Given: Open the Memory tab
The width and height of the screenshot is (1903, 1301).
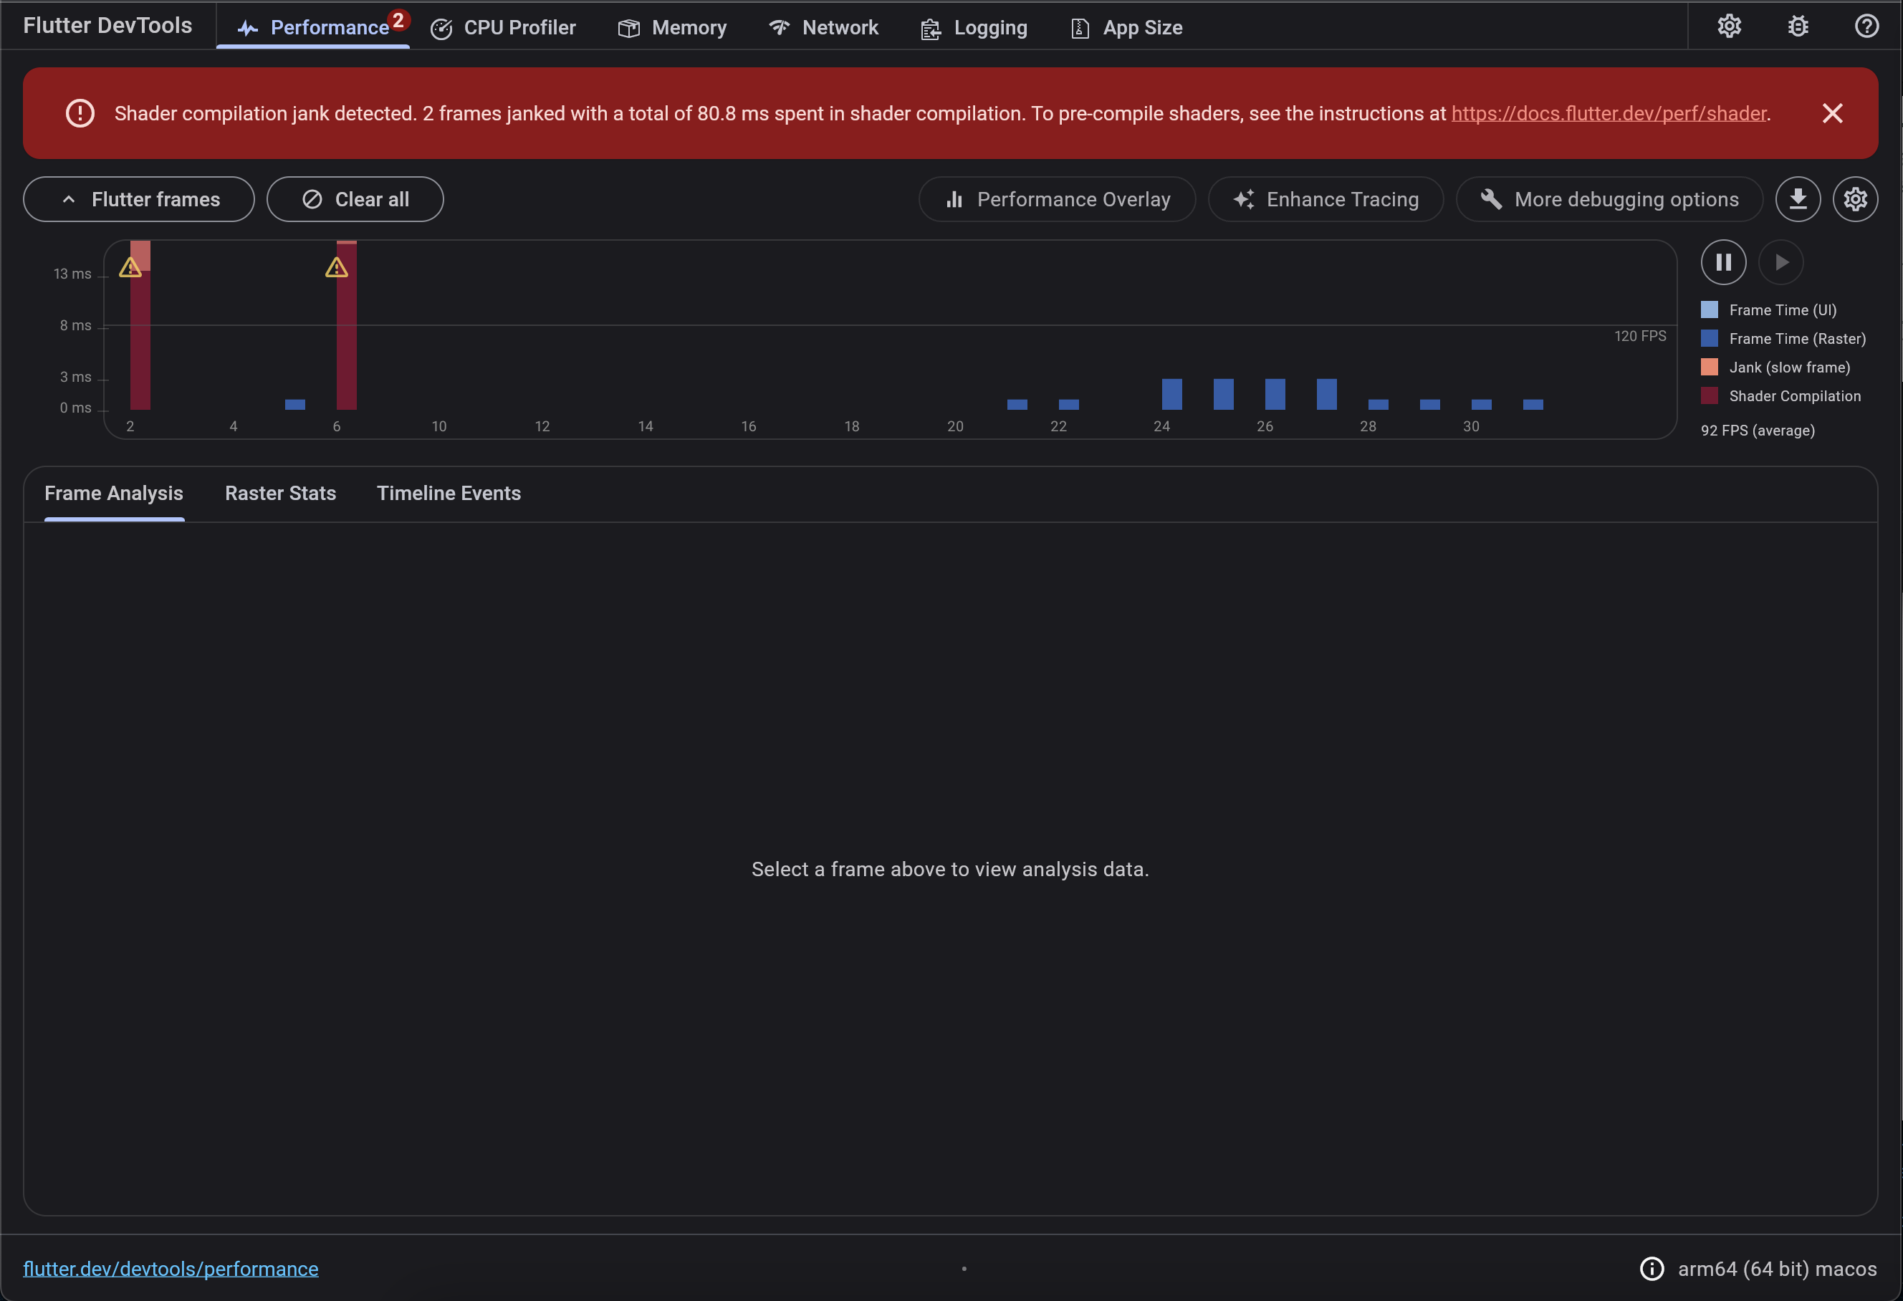Looking at the screenshot, I should (x=671, y=28).
